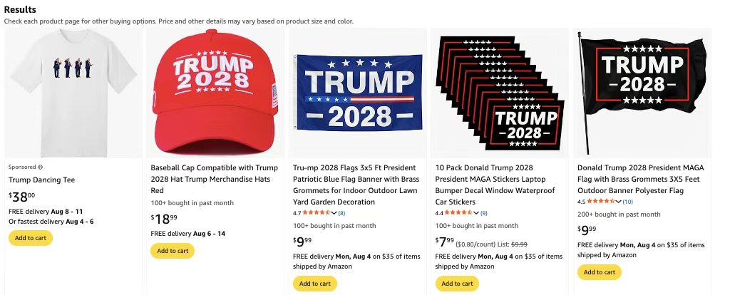Add Trump Dancing Tee to cart
Viewport: 730px width, 295px height.
pos(31,238)
